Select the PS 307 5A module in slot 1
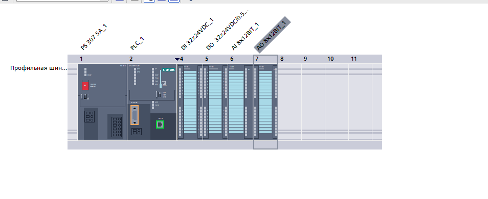This screenshot has height=199, width=488. point(102,102)
